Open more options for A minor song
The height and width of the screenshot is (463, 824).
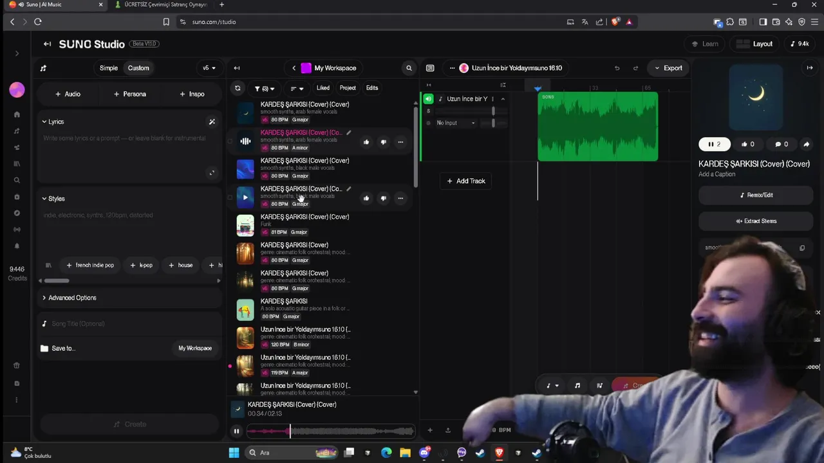click(x=400, y=141)
